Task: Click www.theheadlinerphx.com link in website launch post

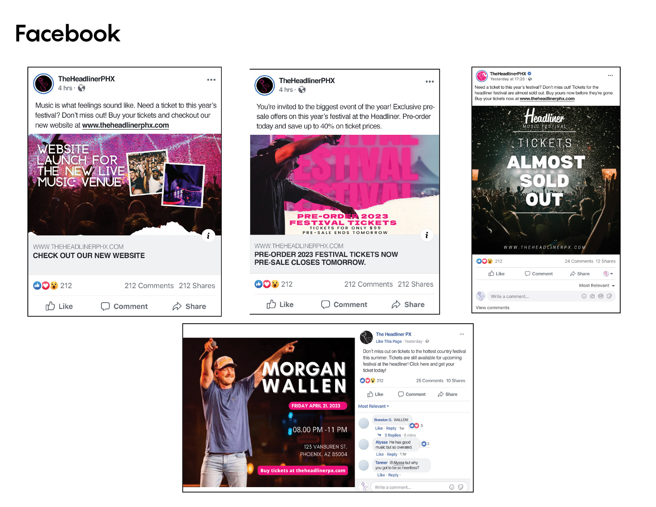Action: [x=126, y=125]
